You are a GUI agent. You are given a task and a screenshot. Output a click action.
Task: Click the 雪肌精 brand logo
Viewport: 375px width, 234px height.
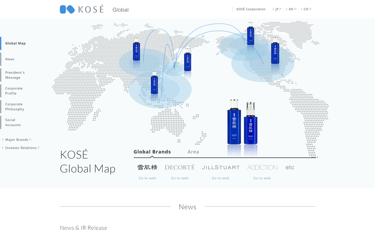point(147,167)
